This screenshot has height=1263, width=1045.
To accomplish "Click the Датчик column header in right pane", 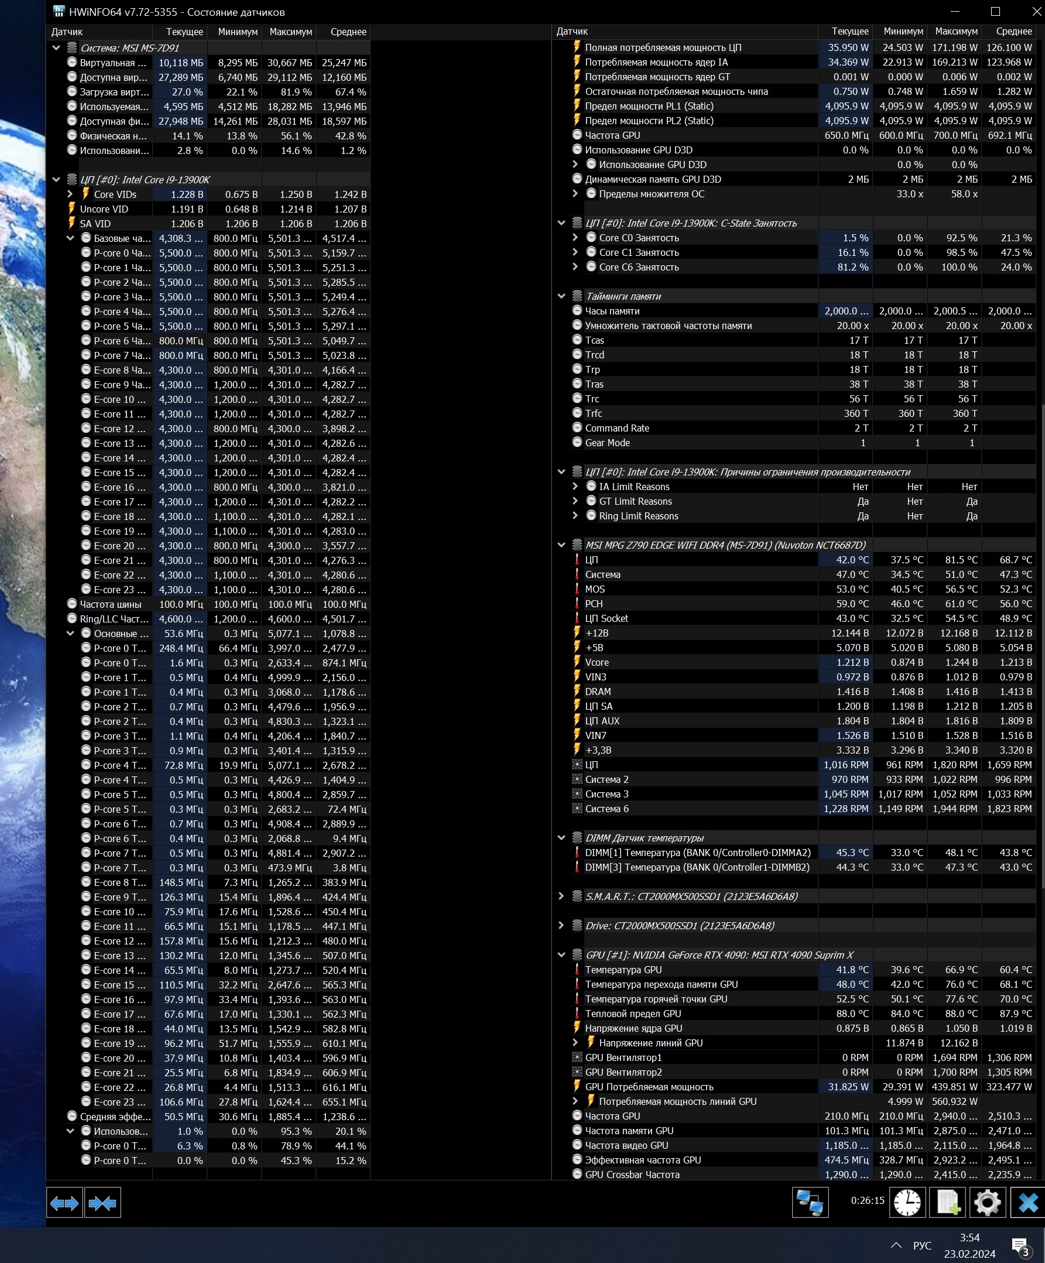I will 685,31.
